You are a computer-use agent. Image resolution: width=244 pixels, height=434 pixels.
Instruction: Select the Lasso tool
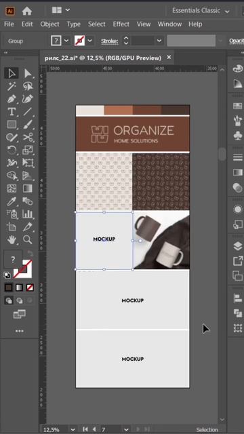[x=28, y=86]
